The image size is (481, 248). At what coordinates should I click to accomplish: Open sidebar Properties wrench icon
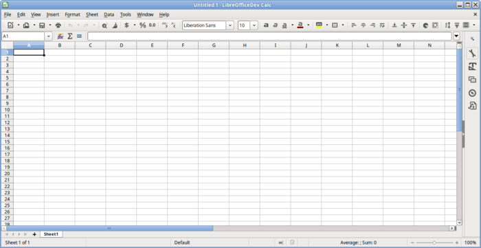(472, 54)
